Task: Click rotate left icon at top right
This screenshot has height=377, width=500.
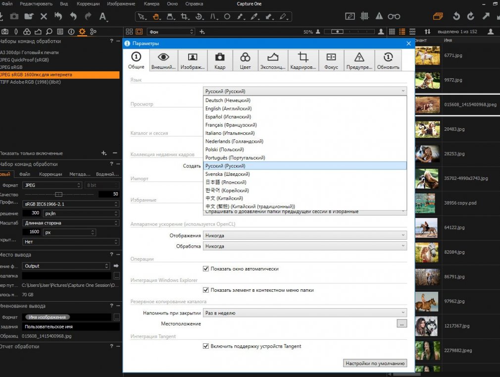Action: pos(456,16)
